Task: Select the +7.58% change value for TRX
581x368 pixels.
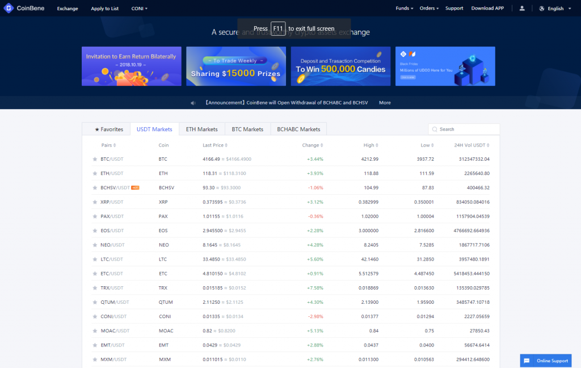Action: coord(315,288)
